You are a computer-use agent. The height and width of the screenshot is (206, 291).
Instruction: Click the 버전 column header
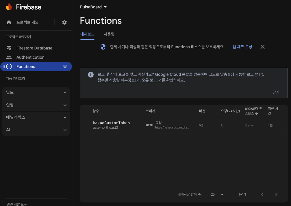coord(202,111)
